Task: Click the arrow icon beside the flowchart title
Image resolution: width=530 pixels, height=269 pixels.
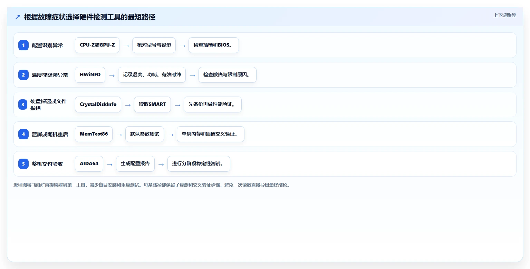Action: coord(18,17)
